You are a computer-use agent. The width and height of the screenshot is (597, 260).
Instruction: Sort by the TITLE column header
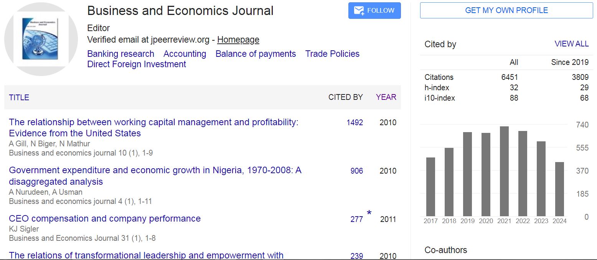point(19,97)
